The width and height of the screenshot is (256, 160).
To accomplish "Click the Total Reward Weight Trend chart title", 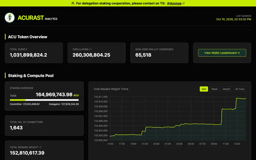I will [111, 89].
